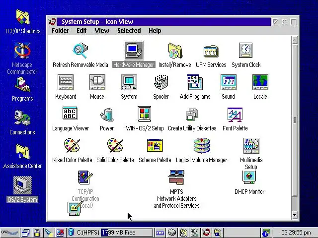318x238 pixels.
Task: Open the Locale settings icon
Action: point(260,82)
